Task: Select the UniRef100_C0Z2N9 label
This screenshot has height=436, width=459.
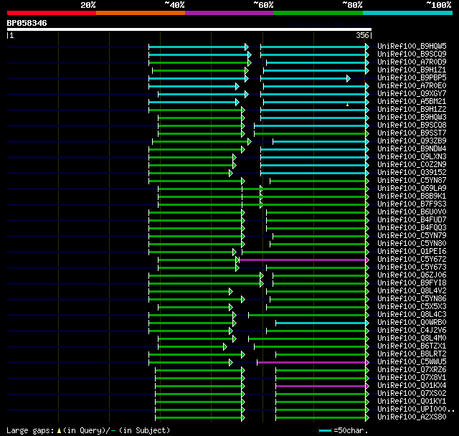Action: click(412, 165)
